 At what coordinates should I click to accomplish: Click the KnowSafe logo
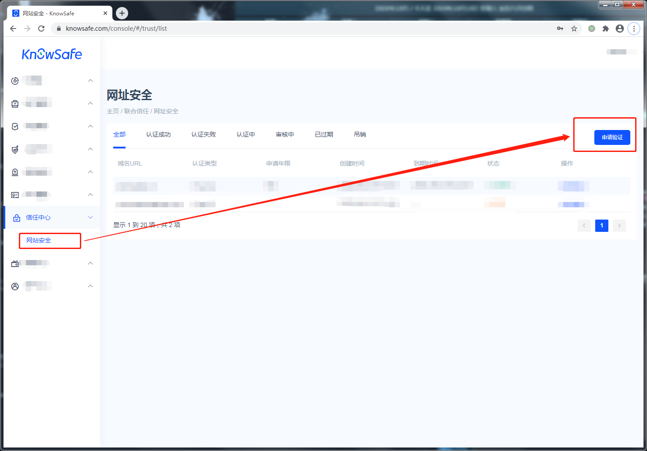52,54
